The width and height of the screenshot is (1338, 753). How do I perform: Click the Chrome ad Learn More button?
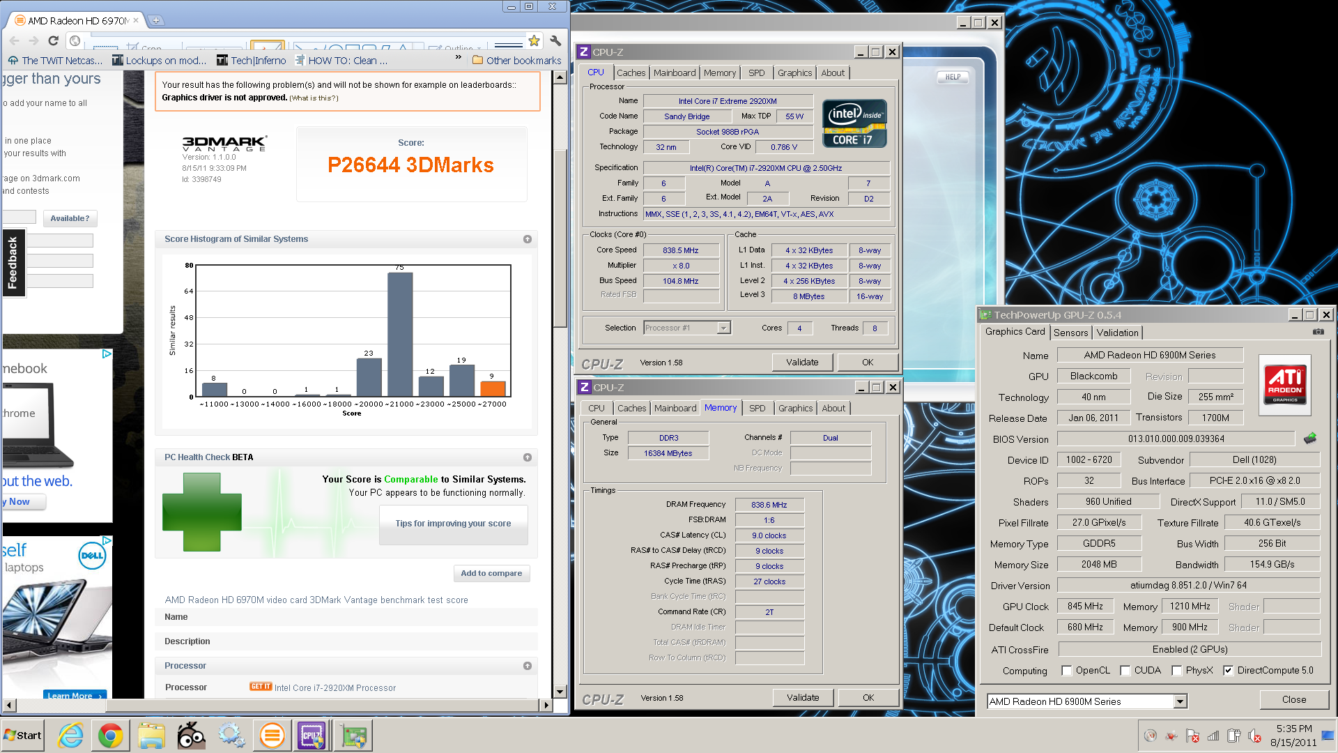[74, 695]
